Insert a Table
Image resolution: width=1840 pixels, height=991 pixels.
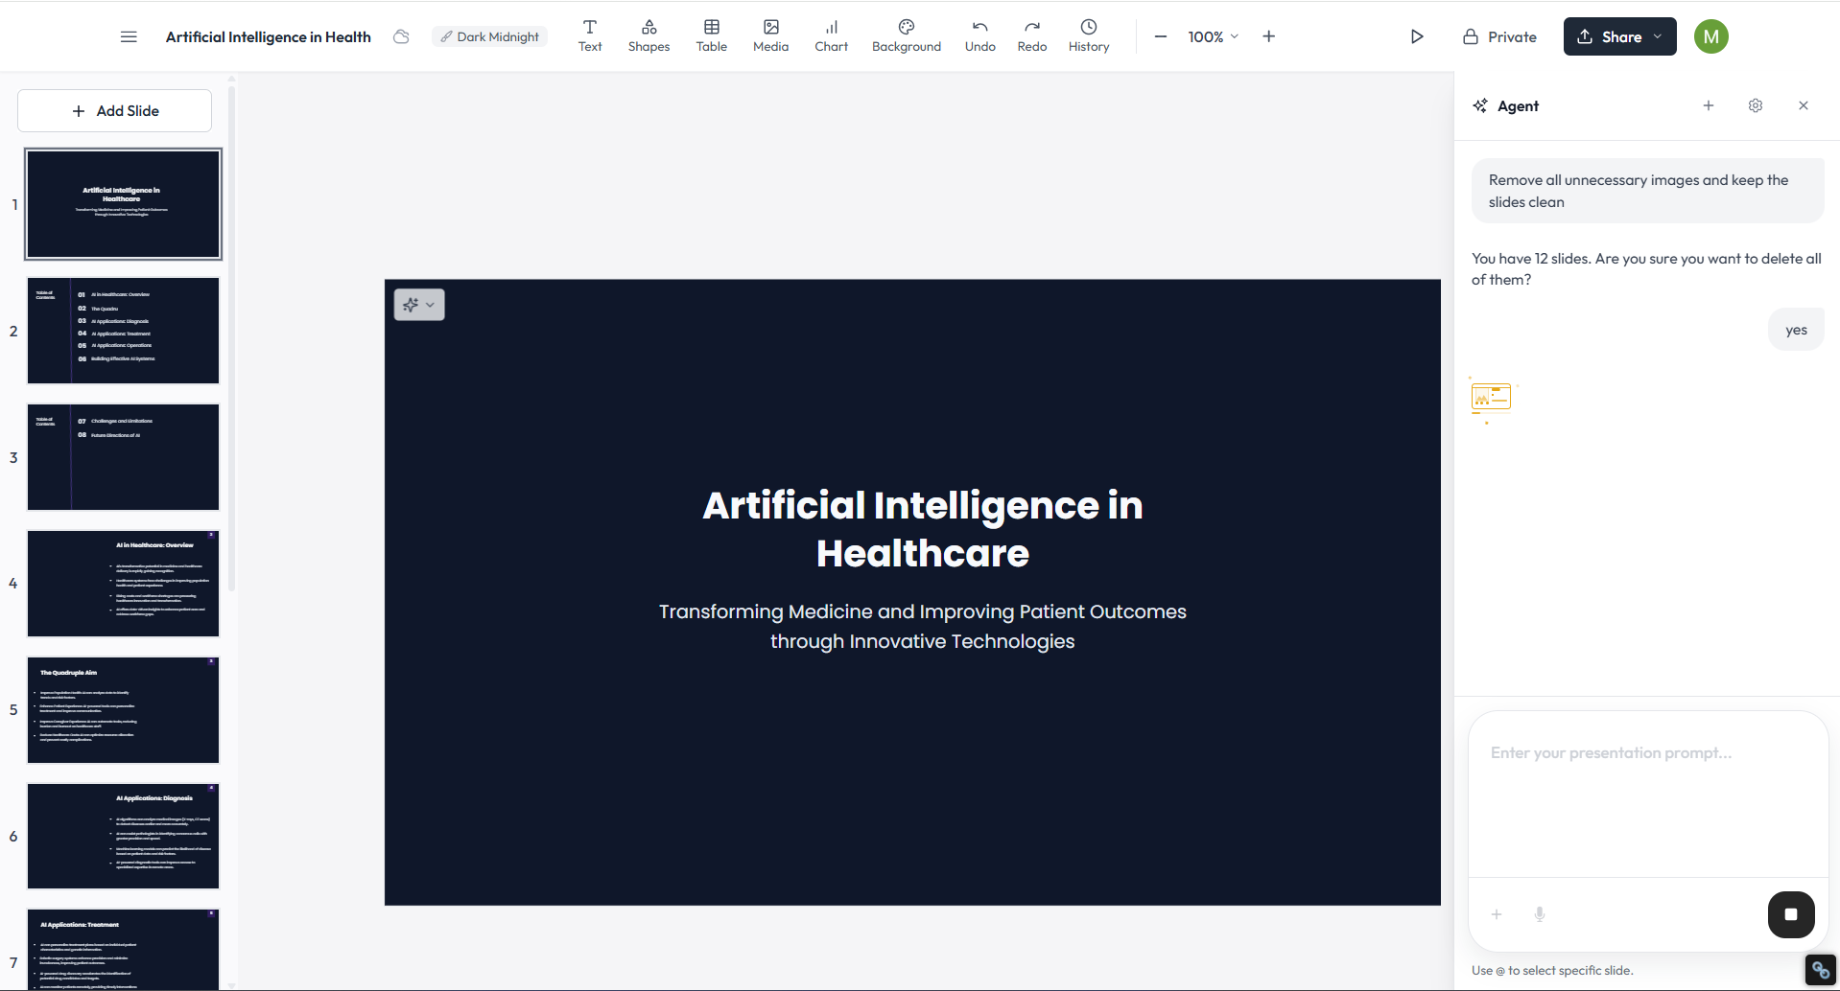711,35
